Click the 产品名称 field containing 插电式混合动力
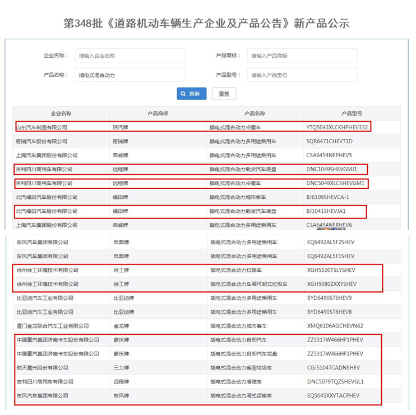The image size is (416, 415). (130, 75)
